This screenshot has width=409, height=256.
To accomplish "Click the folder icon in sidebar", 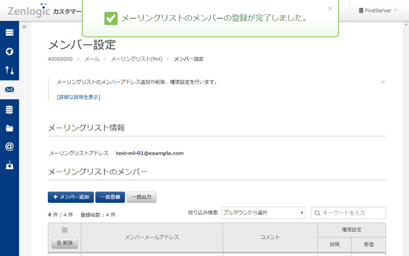I will [9, 128].
